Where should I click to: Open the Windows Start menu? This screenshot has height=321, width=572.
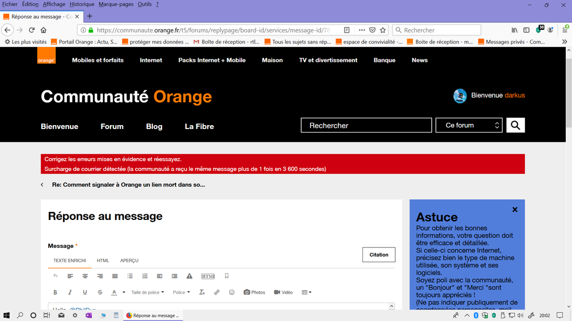pos(6,315)
